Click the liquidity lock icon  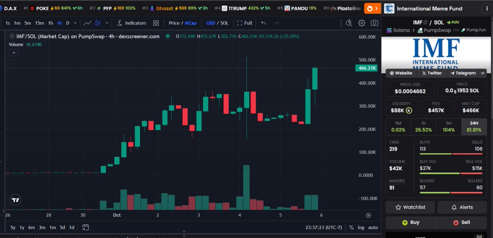coord(408,111)
